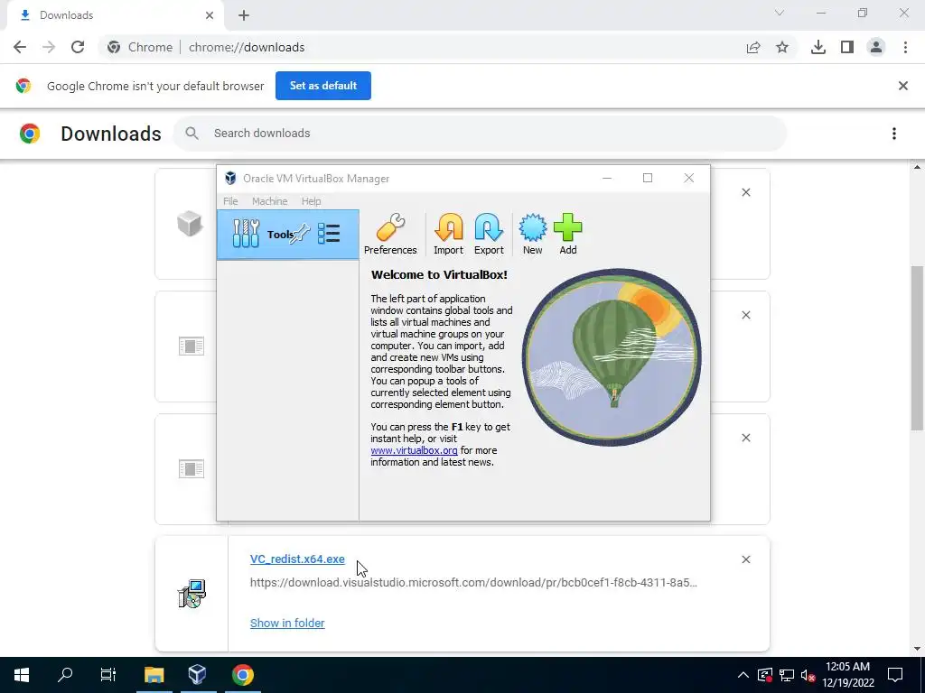Open the VirtualBox File menu
The width and height of the screenshot is (925, 693).
pos(230,201)
